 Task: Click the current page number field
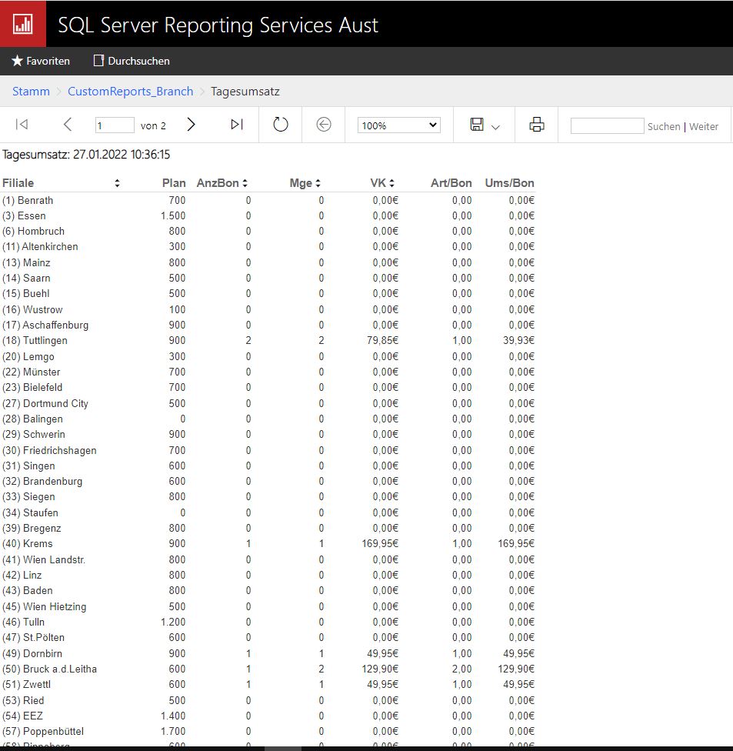(114, 125)
